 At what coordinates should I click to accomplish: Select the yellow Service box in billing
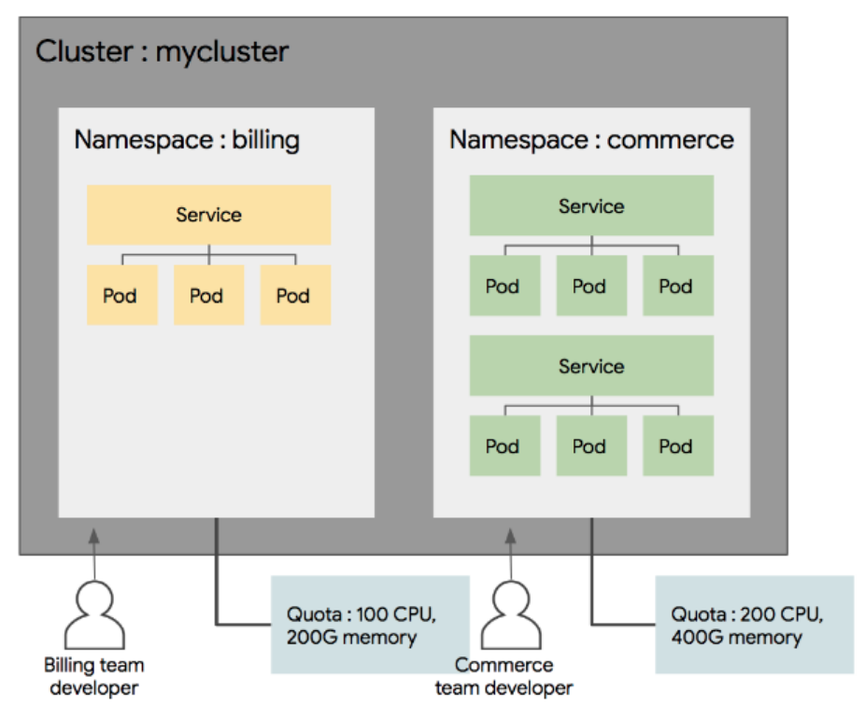pyautogui.click(x=208, y=215)
